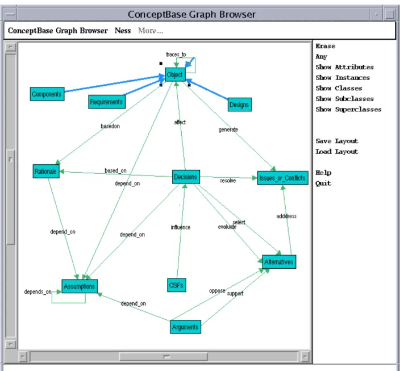Screen dimensions: 400x371
Task: Click the vertical scrollbar down arrow
Action: tap(10, 344)
